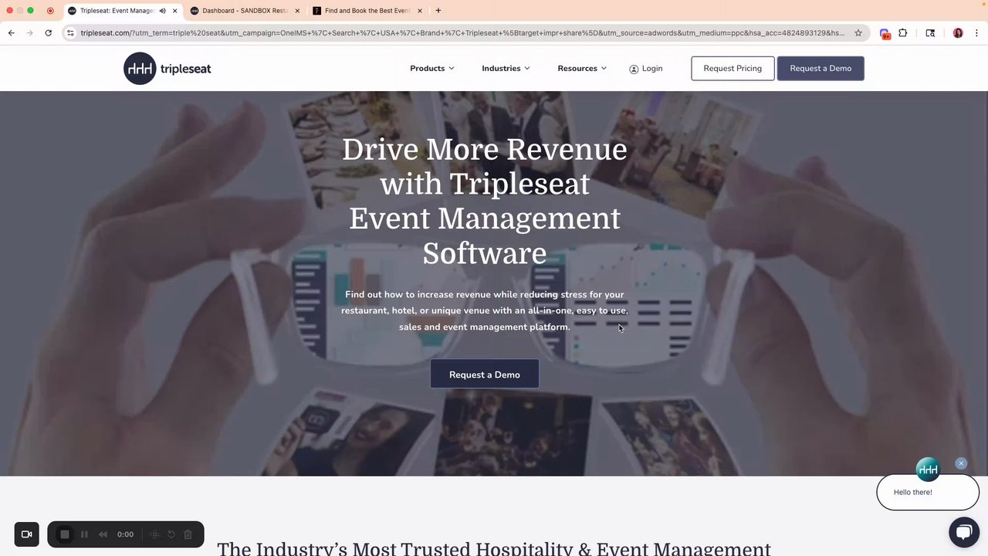Open the Chrome profile avatar
Viewport: 988px width, 556px height.
(958, 33)
